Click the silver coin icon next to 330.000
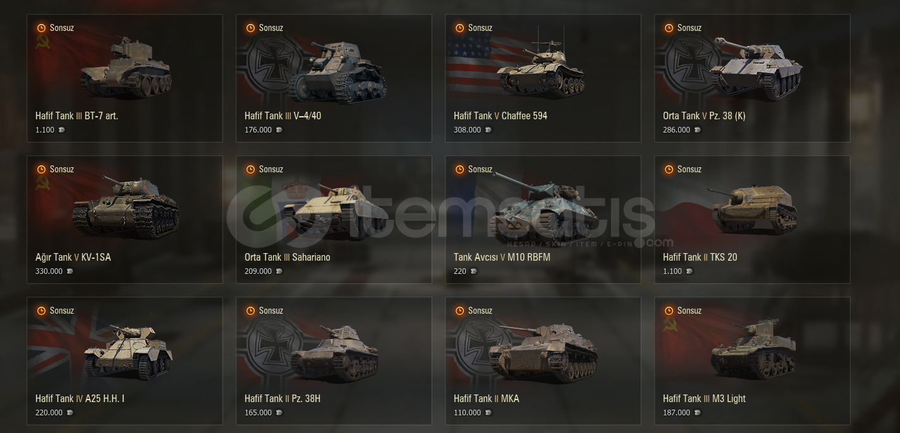This screenshot has height=433, width=900. pos(70,271)
